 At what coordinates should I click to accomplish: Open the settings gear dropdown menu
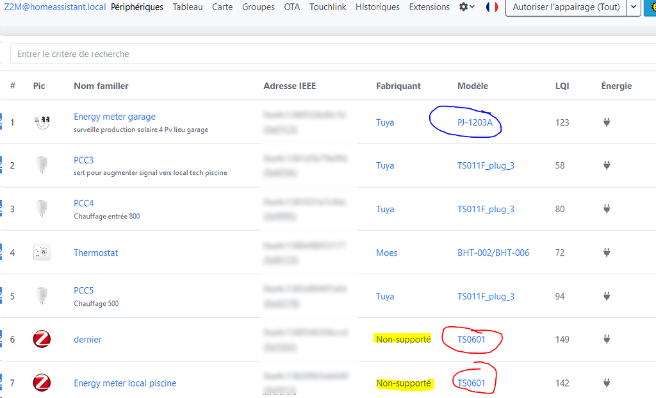(467, 7)
